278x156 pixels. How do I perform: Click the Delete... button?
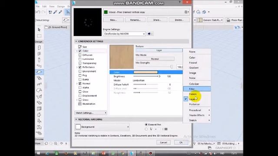(x=179, y=20)
